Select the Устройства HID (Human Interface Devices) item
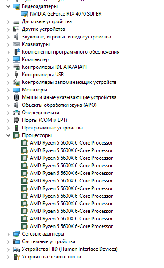The height and width of the screenshot is (268, 164). pyautogui.click(x=70, y=249)
